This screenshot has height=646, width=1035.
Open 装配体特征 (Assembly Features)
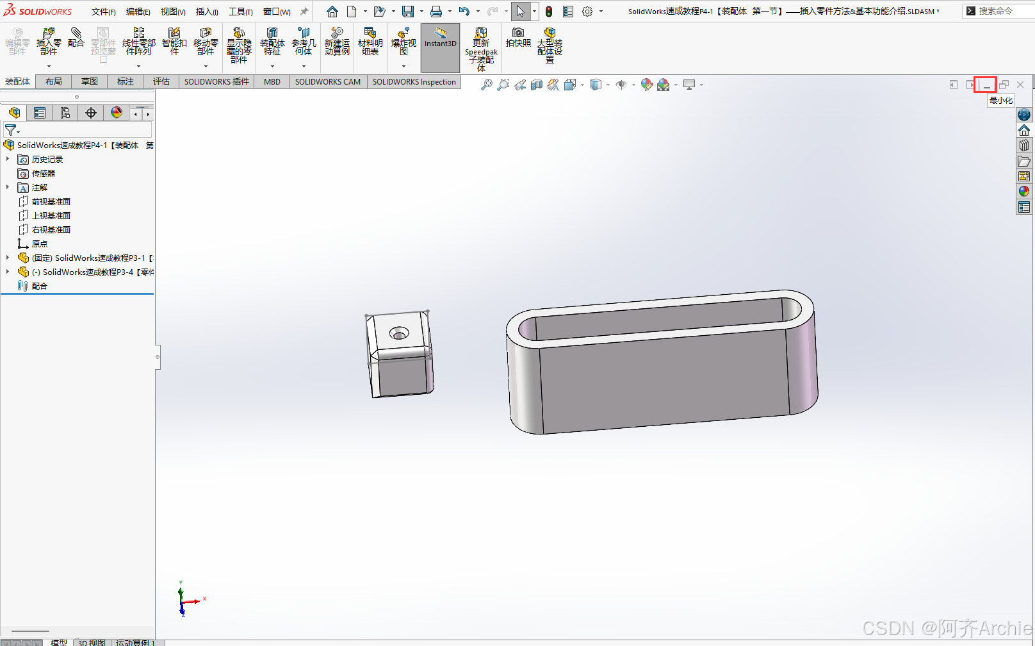[272, 41]
